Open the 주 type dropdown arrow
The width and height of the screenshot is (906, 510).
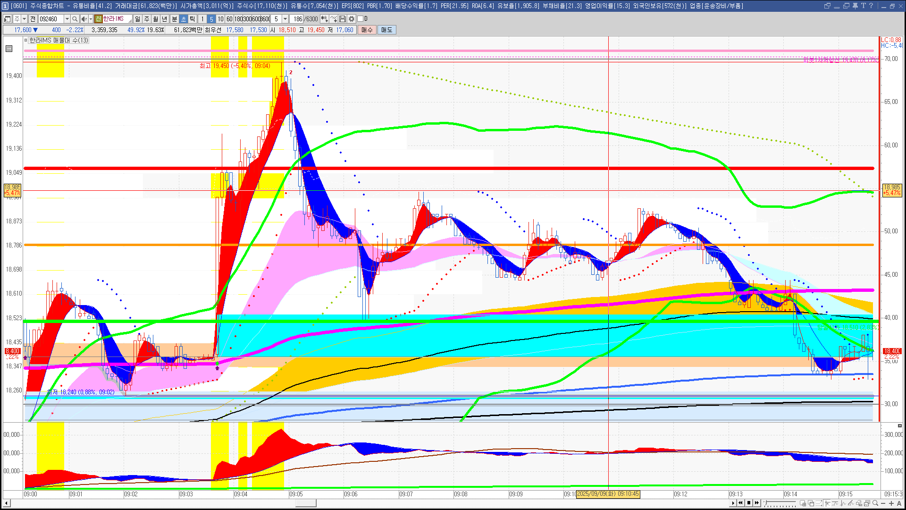pos(24,19)
